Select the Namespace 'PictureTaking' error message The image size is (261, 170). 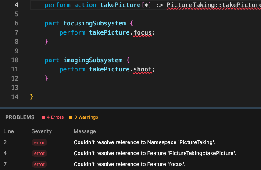coord(144,142)
